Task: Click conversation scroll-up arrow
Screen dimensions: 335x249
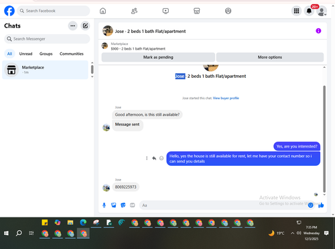Action: (x=324, y=67)
